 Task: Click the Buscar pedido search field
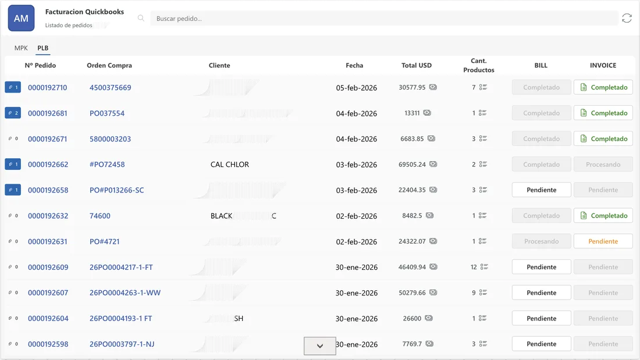click(384, 18)
